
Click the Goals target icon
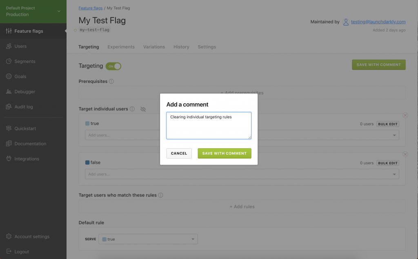(9, 76)
